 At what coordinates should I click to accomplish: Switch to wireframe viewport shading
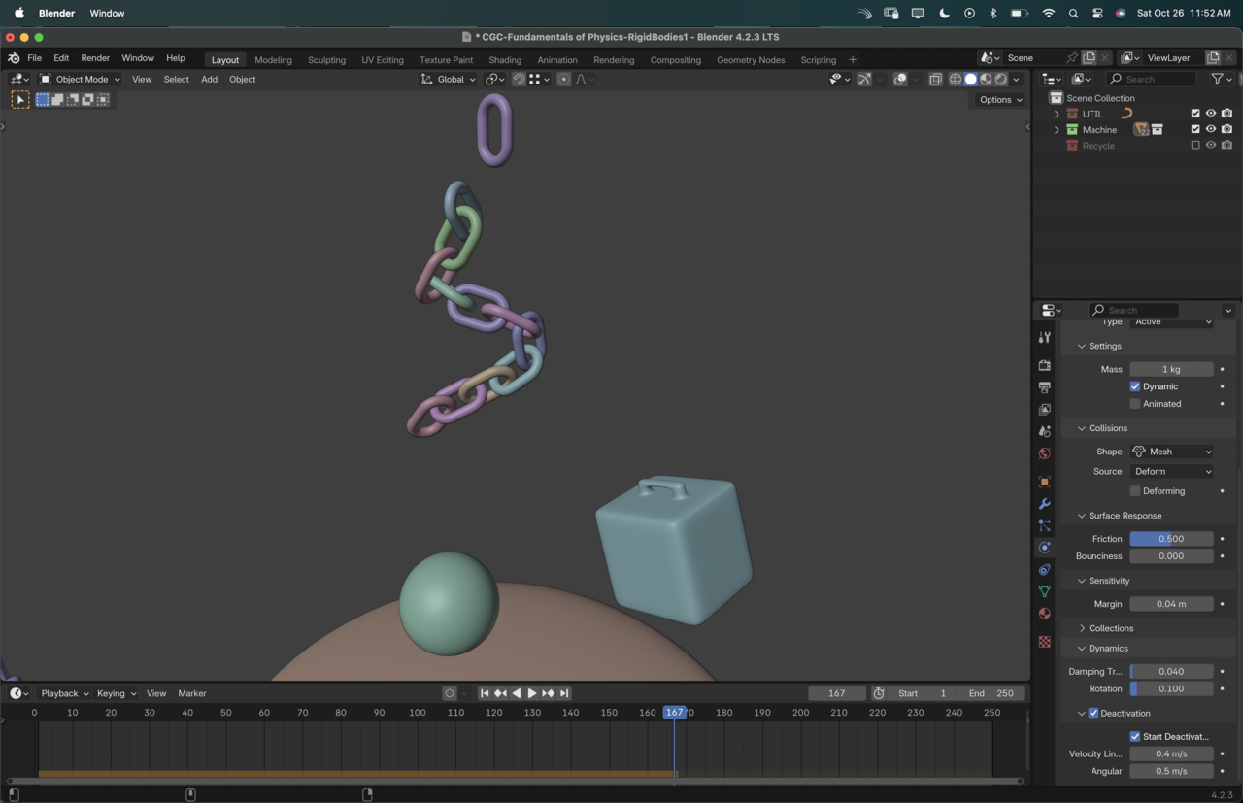(956, 80)
